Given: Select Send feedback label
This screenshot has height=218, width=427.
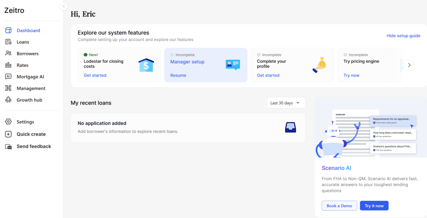Looking at the screenshot, I should tap(34, 146).
